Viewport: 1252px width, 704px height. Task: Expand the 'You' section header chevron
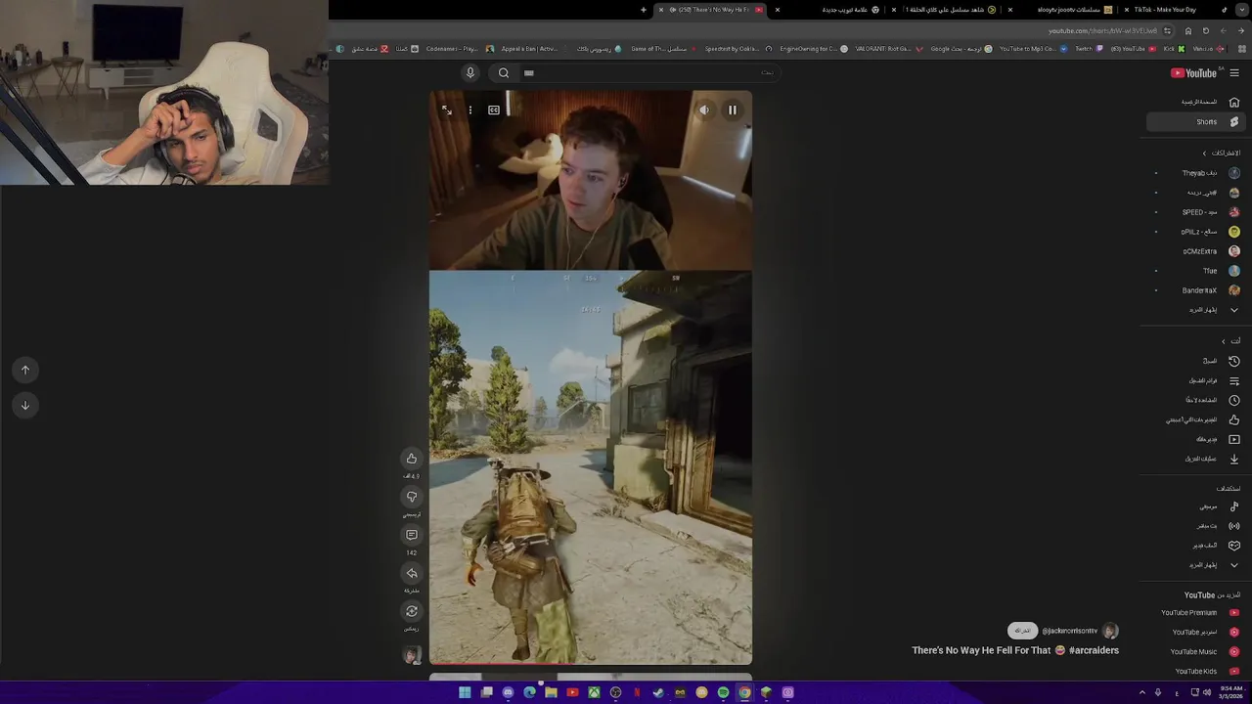pyautogui.click(x=1224, y=341)
